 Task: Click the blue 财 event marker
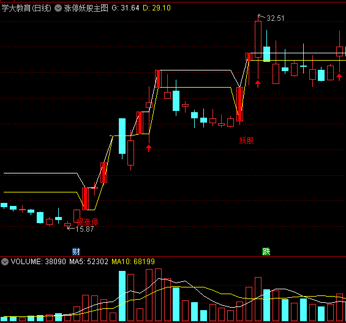tap(76, 251)
